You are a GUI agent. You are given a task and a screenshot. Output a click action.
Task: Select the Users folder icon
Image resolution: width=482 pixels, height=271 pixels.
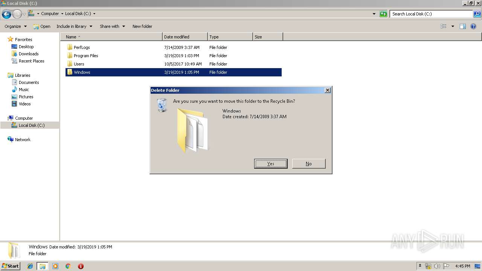[70, 64]
